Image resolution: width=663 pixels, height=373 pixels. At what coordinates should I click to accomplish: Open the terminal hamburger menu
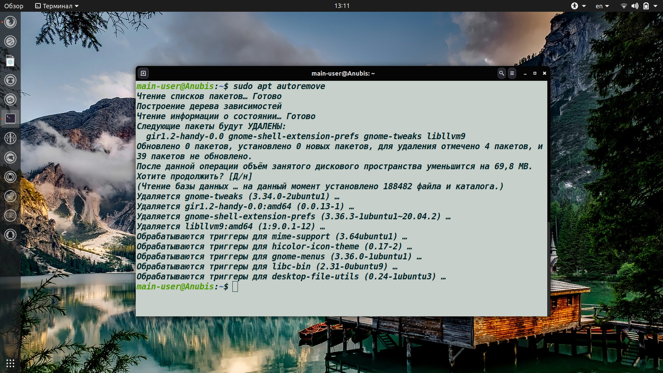[x=512, y=73]
